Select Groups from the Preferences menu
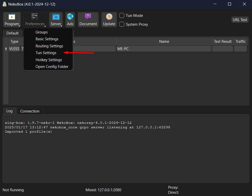 [42, 32]
